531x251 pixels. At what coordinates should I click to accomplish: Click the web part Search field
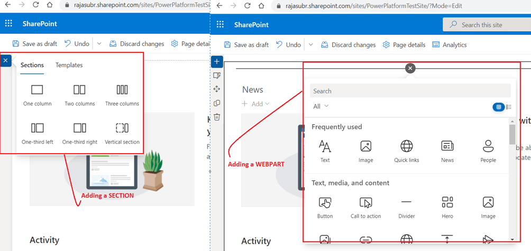pyautogui.click(x=410, y=91)
